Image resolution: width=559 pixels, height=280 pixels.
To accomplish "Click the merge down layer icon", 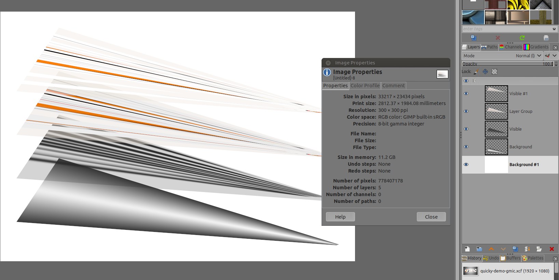I will click(x=527, y=249).
